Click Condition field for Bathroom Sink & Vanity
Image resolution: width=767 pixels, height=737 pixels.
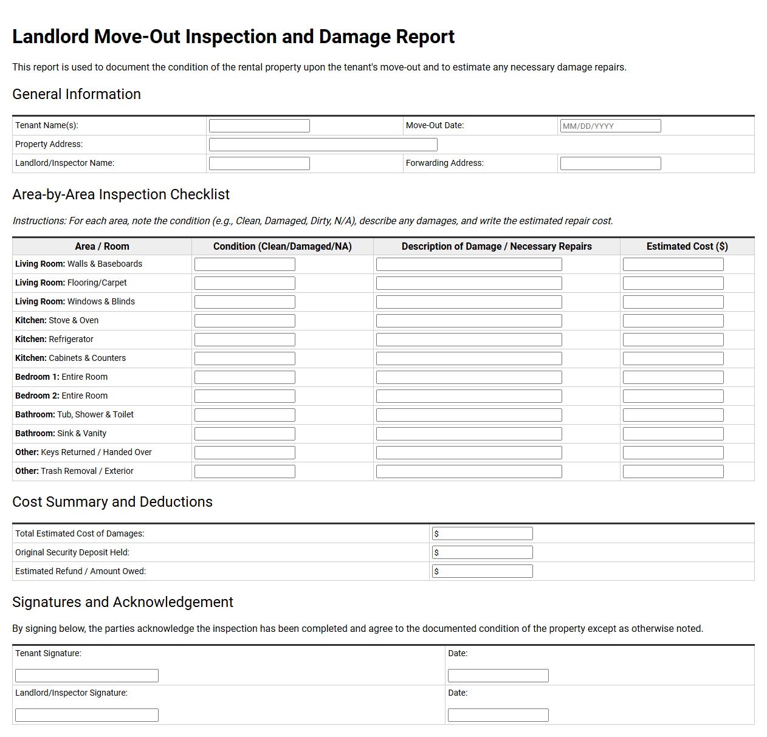pyautogui.click(x=245, y=434)
